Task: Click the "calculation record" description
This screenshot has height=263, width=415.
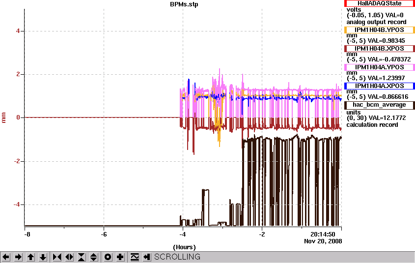Action: (x=372, y=125)
